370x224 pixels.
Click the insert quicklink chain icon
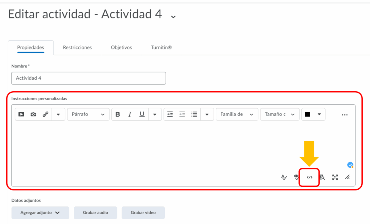click(46, 114)
